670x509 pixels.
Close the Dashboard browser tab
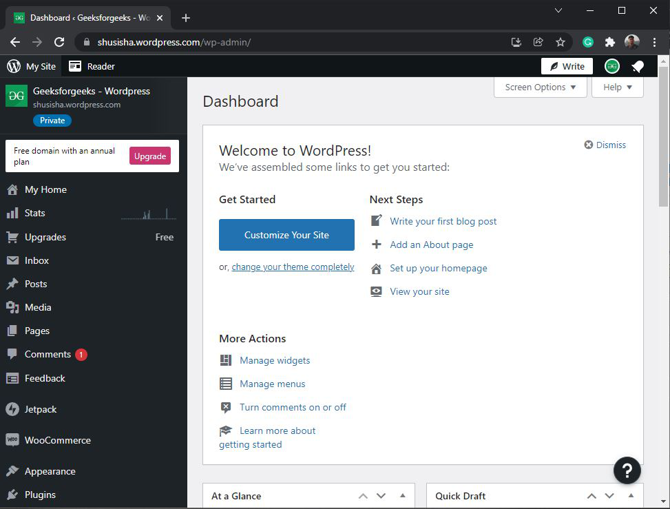point(159,18)
